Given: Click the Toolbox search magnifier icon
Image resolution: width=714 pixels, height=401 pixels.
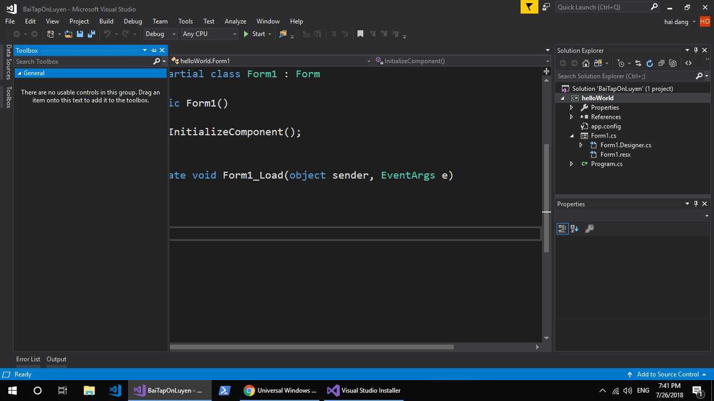Looking at the screenshot, I should pos(156,62).
